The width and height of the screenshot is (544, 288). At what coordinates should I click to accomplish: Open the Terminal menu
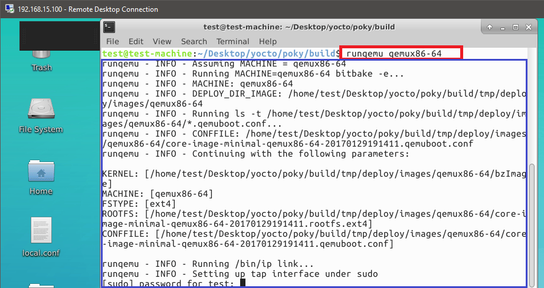(232, 41)
